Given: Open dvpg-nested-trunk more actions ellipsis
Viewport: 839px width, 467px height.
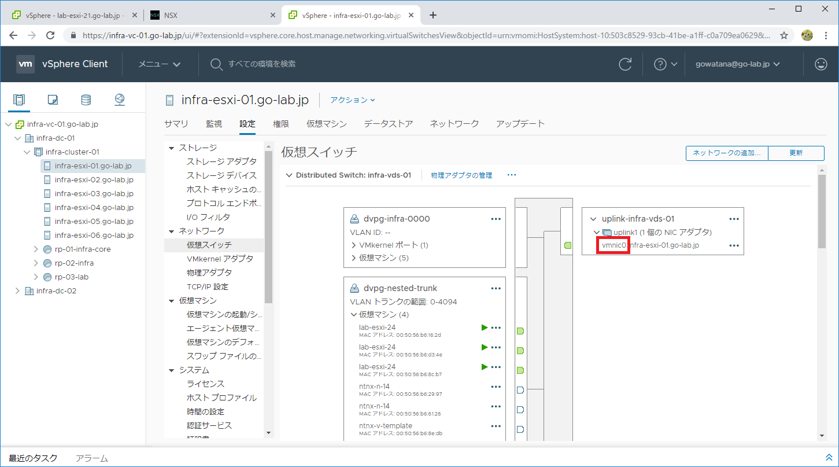Looking at the screenshot, I should (496, 288).
